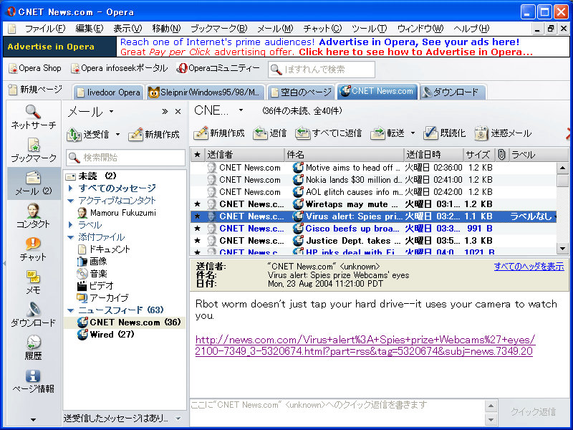The width and height of the screenshot is (573, 430).
Task: Open the news.com Virus alert article link
Action: pyautogui.click(x=365, y=345)
